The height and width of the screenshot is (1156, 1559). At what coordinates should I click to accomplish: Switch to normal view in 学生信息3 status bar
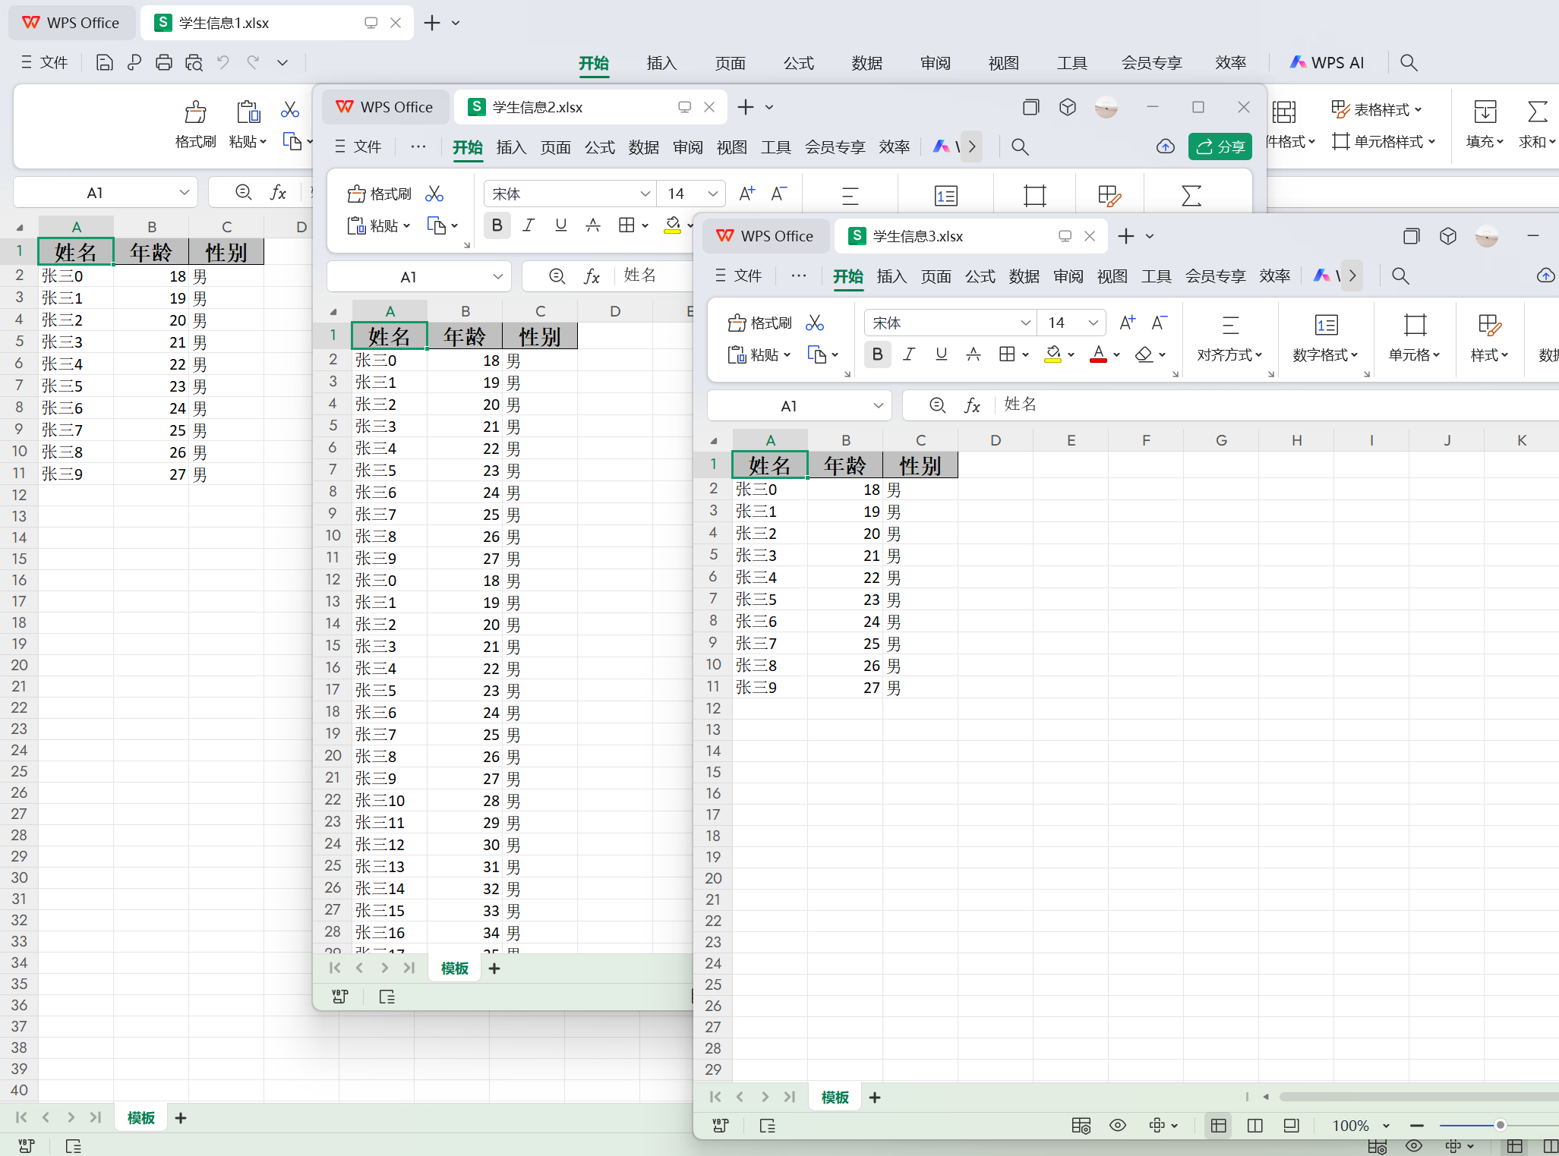point(1219,1126)
